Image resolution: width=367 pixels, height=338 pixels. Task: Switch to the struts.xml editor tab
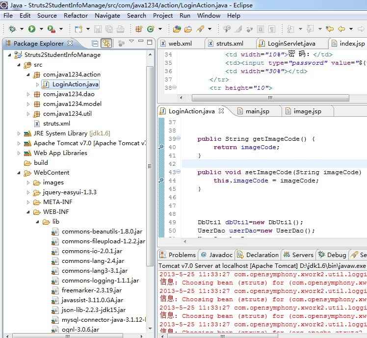pyautogui.click(x=229, y=44)
